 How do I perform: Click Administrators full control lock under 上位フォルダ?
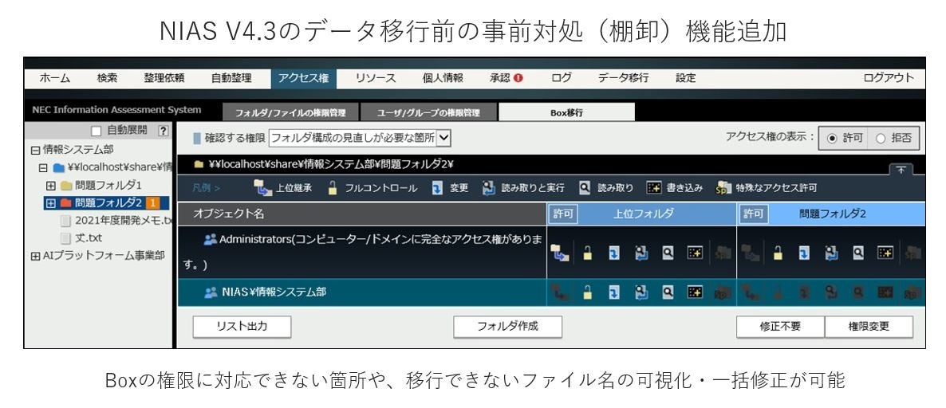(x=587, y=253)
